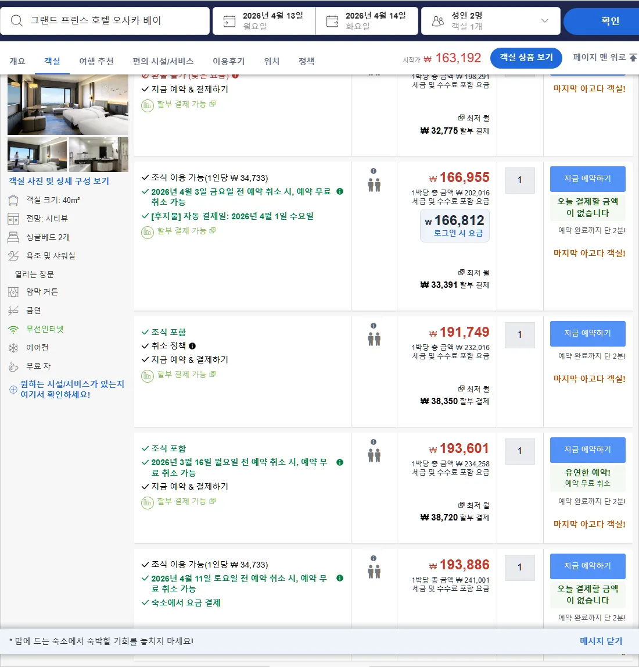639x667 pixels.
Task: Click occupancy info icon in ₩191,749 row
Action: click(374, 326)
